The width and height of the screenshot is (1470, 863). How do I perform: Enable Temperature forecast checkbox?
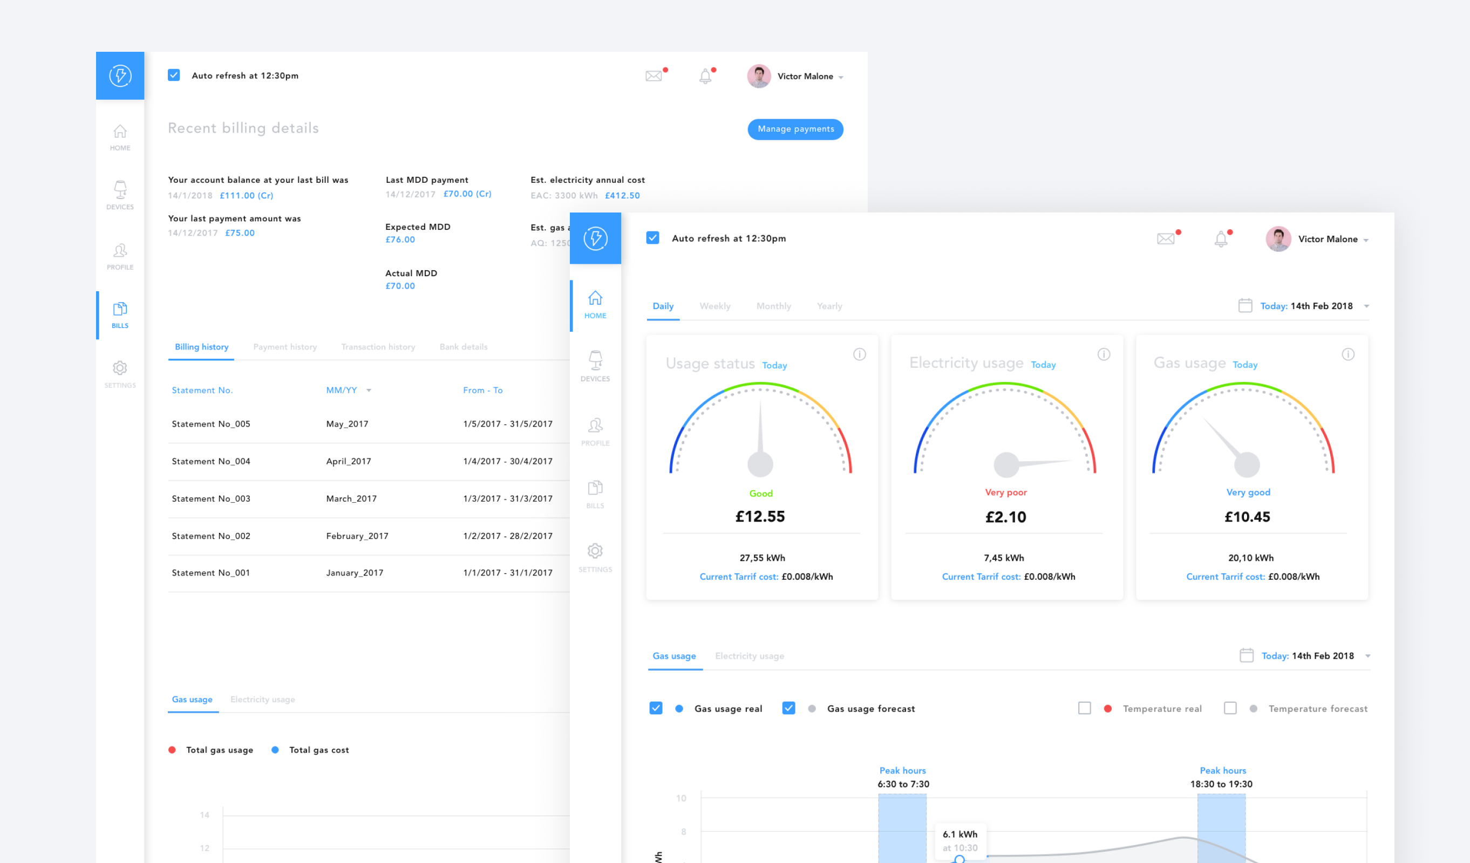tap(1230, 708)
